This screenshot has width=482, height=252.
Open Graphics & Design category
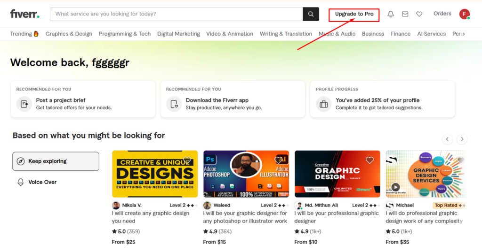tap(69, 34)
